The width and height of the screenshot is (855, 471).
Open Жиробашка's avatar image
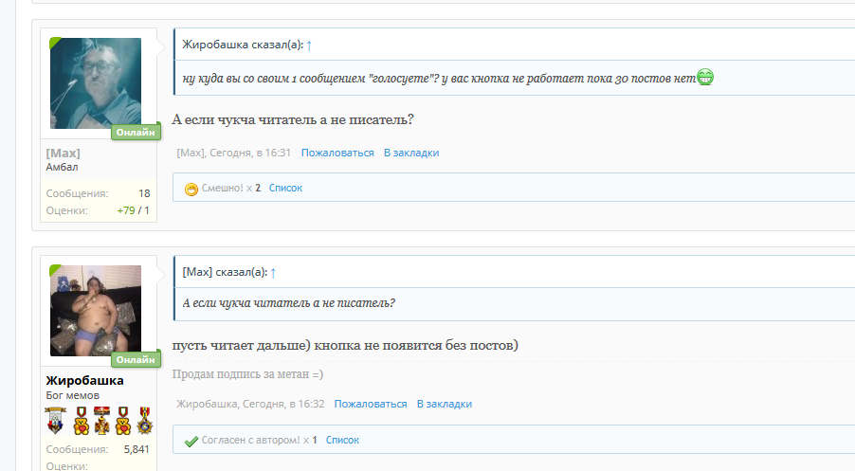[95, 310]
